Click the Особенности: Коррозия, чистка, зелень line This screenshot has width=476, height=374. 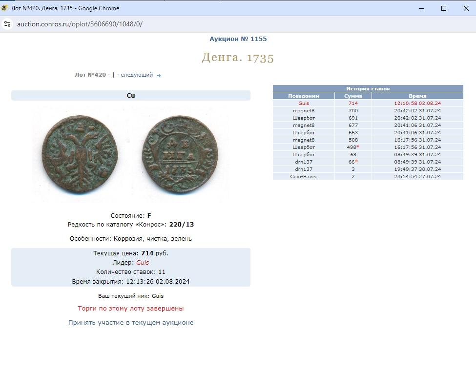(131, 239)
